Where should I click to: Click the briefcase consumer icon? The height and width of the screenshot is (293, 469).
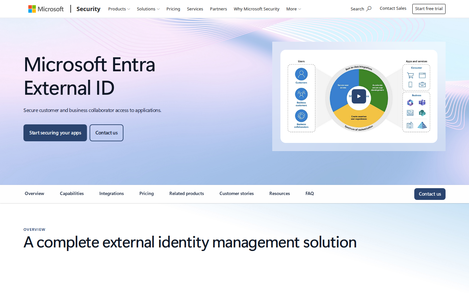coord(422,85)
